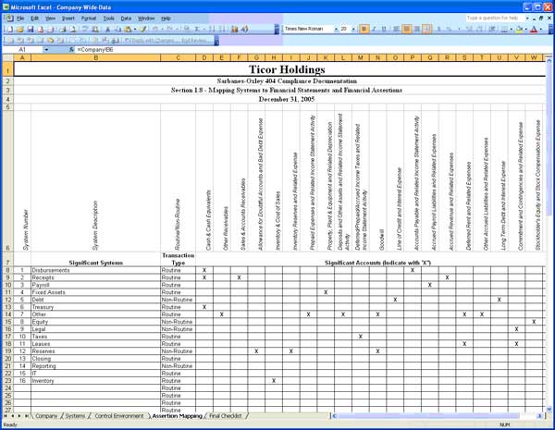Click the last-sheet tab navigation arrow

(27, 416)
